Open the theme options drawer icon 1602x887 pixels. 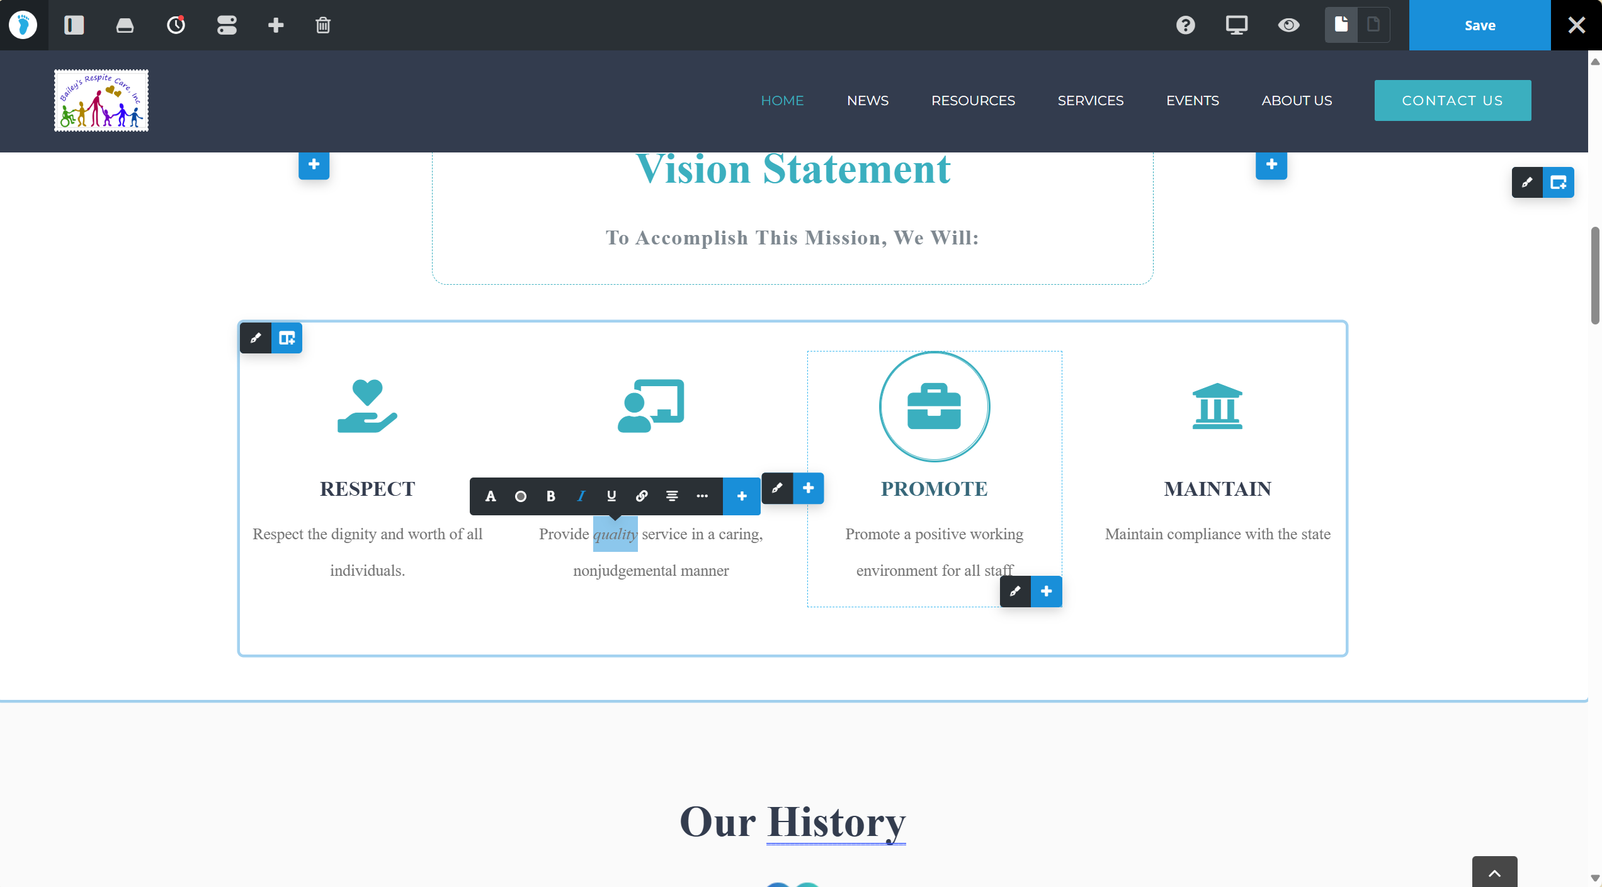tap(125, 25)
